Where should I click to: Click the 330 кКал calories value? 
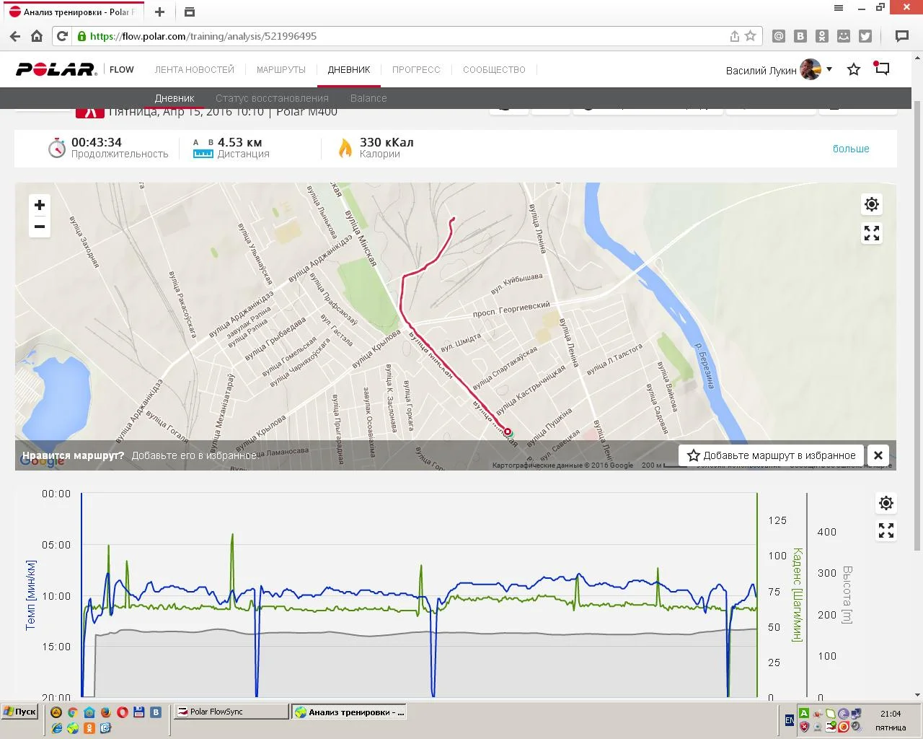pyautogui.click(x=387, y=142)
